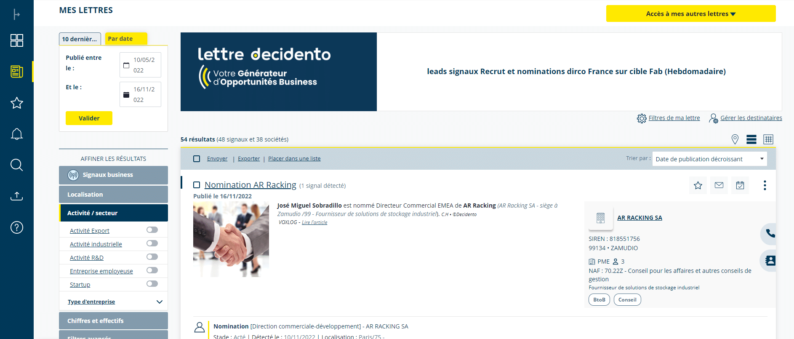Click Placer dans une liste link
794x339 pixels.
coord(294,159)
